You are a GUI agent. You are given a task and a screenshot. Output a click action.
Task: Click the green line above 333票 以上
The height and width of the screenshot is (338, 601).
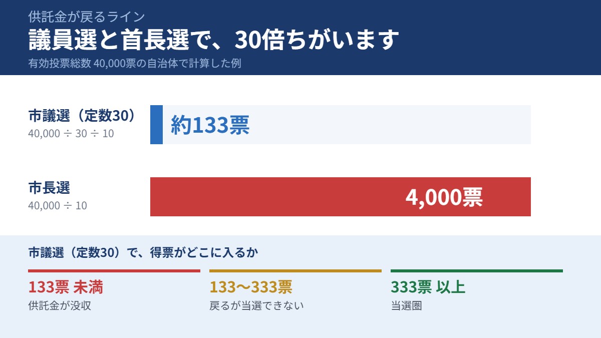(477, 271)
